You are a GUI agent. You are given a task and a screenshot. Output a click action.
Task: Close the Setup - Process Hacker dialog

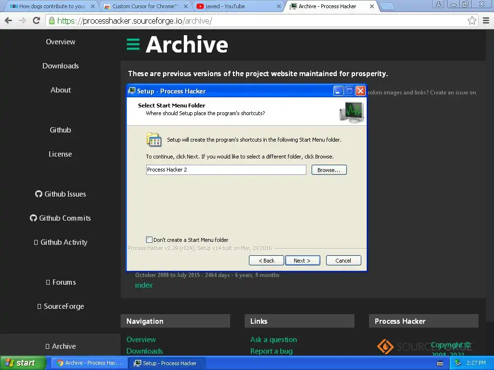pyautogui.click(x=360, y=91)
